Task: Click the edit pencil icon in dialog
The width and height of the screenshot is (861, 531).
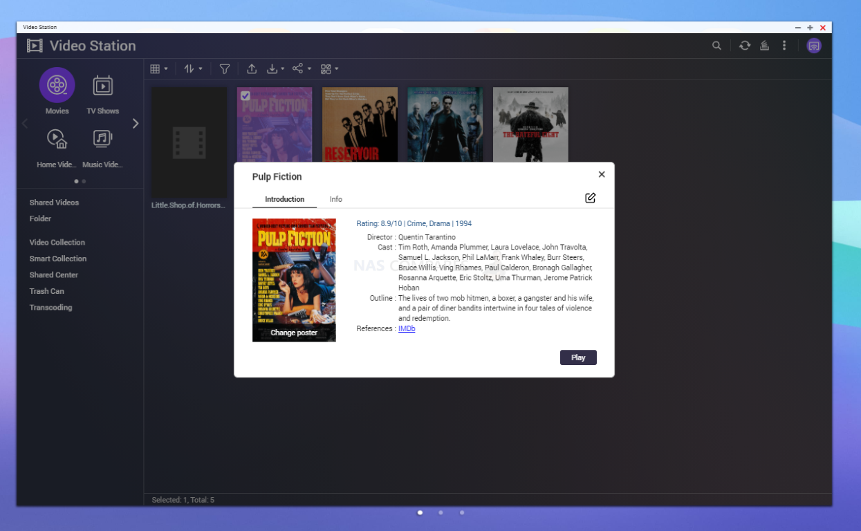Action: pos(590,198)
